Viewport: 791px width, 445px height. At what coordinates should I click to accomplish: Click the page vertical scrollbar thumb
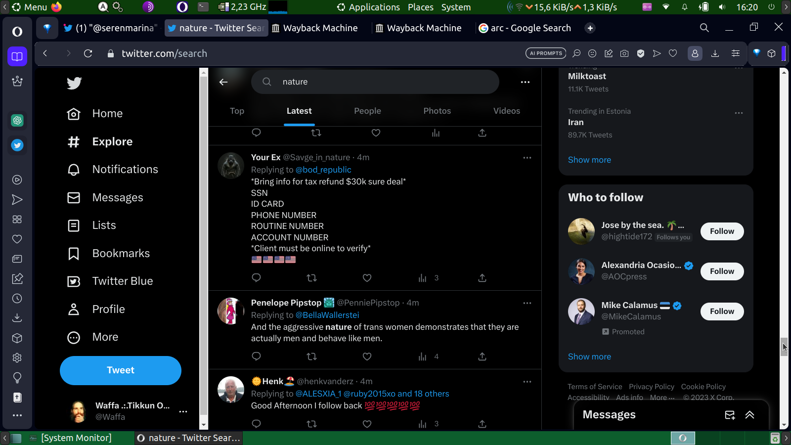[784, 347]
